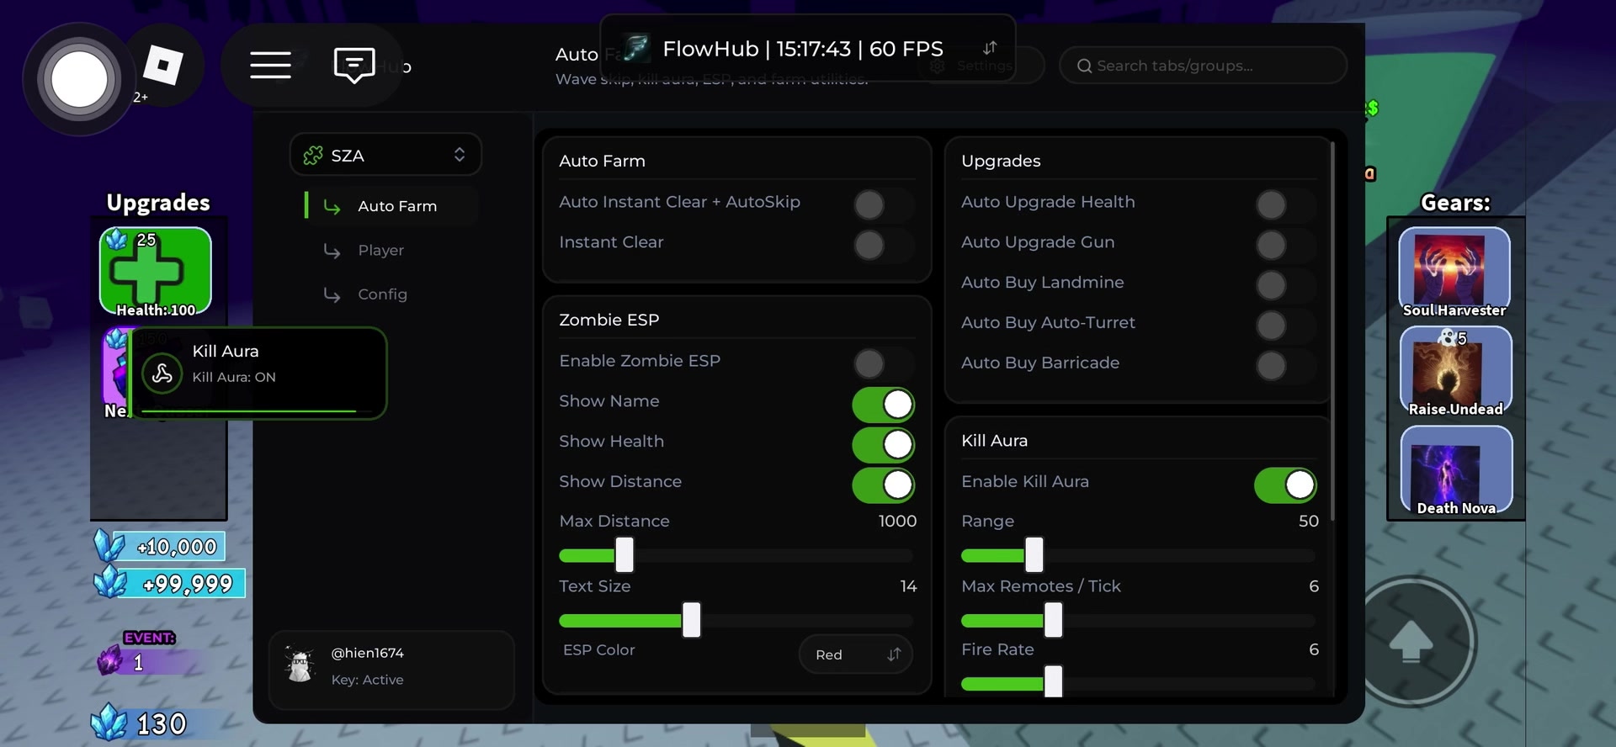Click the +99,999 gems offer
The image size is (1616, 747).
[x=170, y=583]
